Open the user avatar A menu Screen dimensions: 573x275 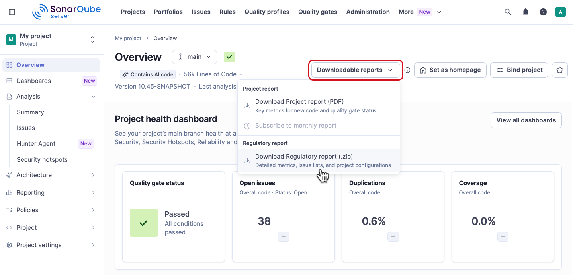561,12
